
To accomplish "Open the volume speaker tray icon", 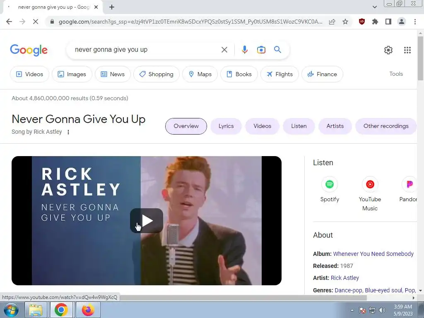I will coord(382,310).
